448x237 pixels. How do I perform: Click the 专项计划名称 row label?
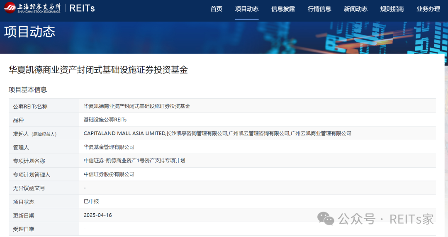pyautogui.click(x=29, y=161)
